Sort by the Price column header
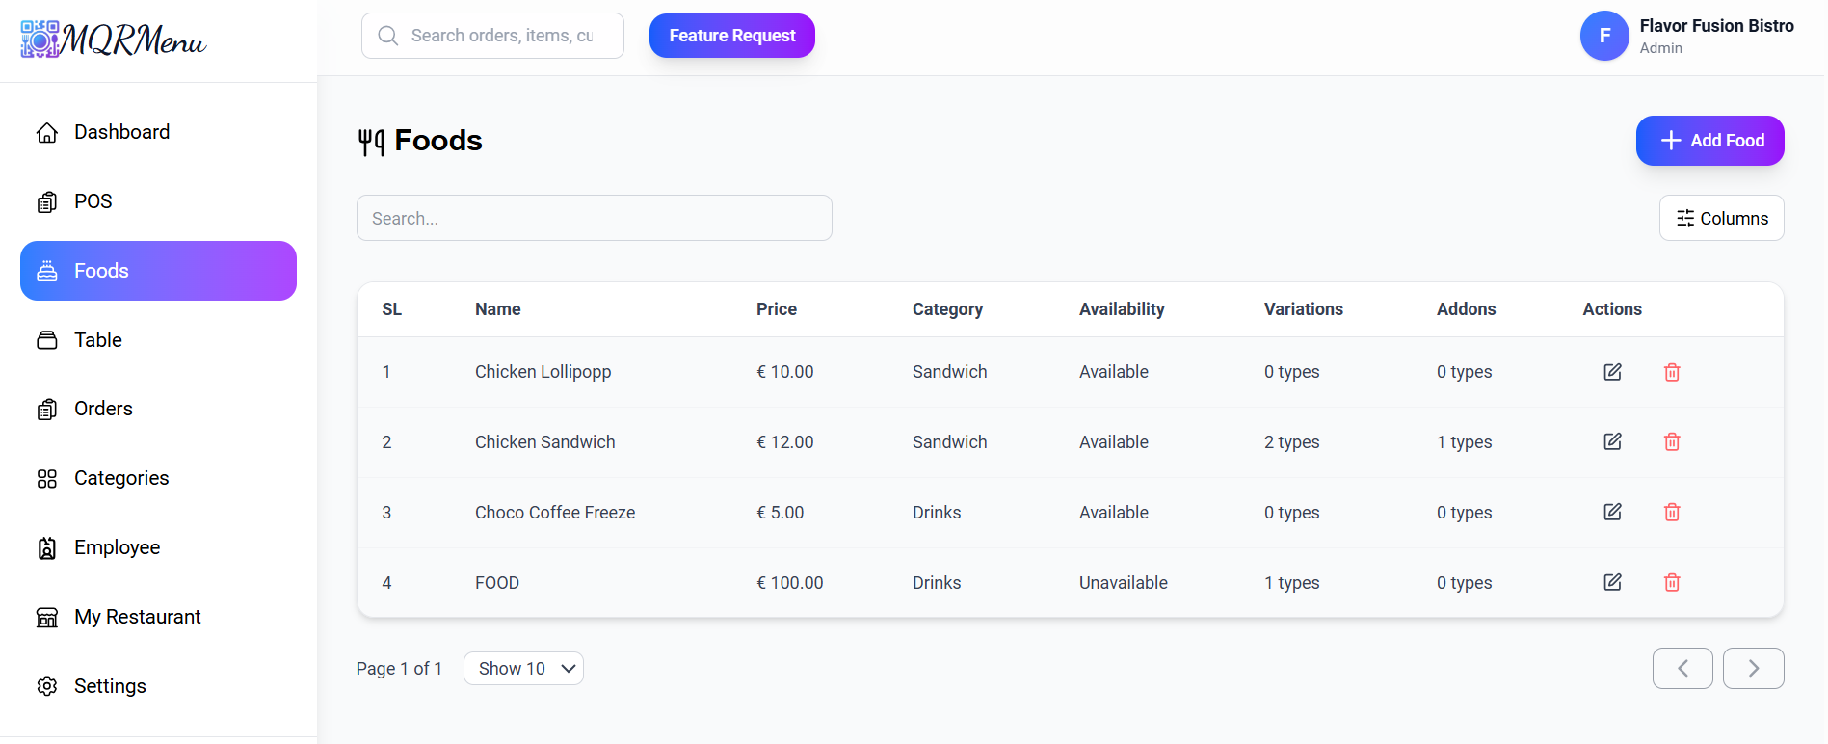 pyautogui.click(x=776, y=309)
